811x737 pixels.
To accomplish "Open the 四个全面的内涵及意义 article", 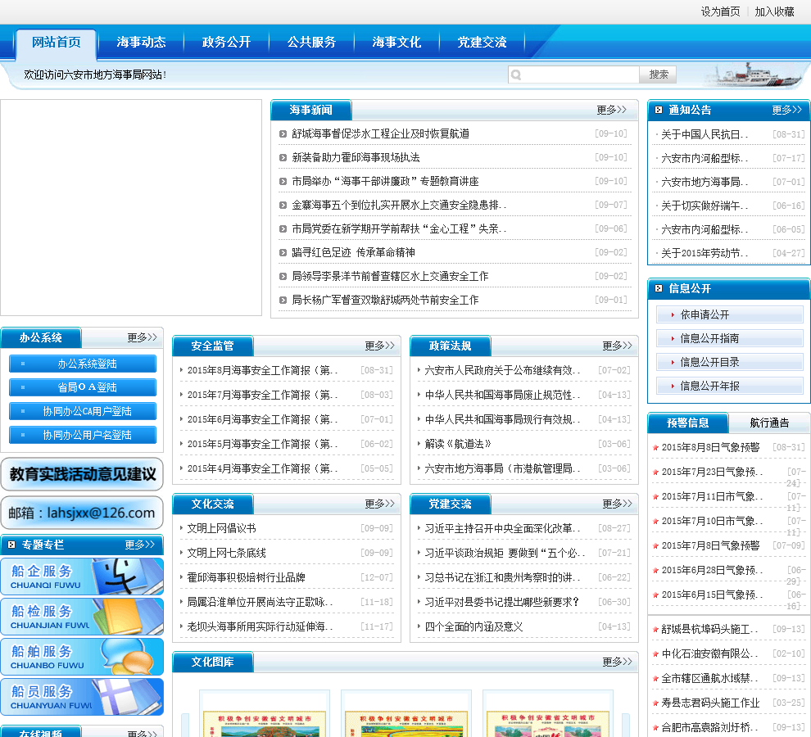I will click(473, 626).
